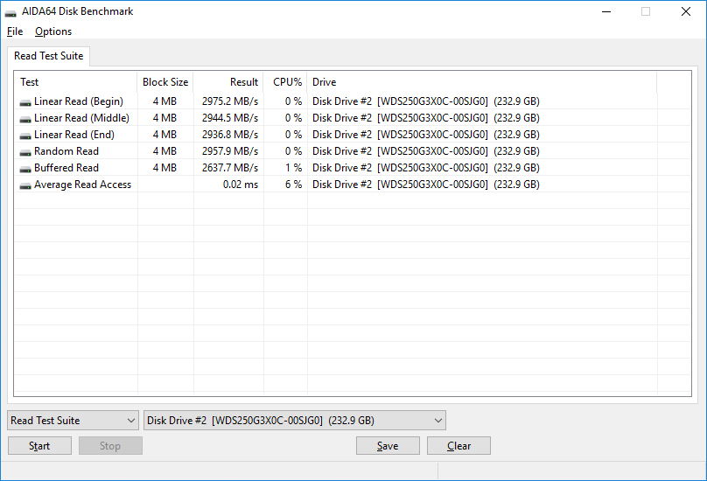Save the benchmark results

(388, 446)
